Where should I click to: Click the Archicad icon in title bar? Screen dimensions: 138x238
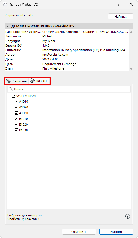point(5,4)
